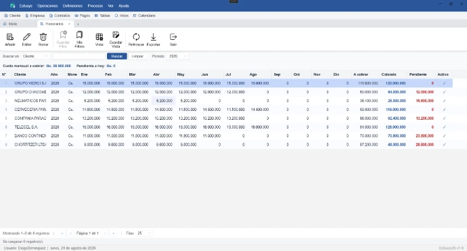Select the 'CERVECERIA PAR' client cell

[30, 110]
